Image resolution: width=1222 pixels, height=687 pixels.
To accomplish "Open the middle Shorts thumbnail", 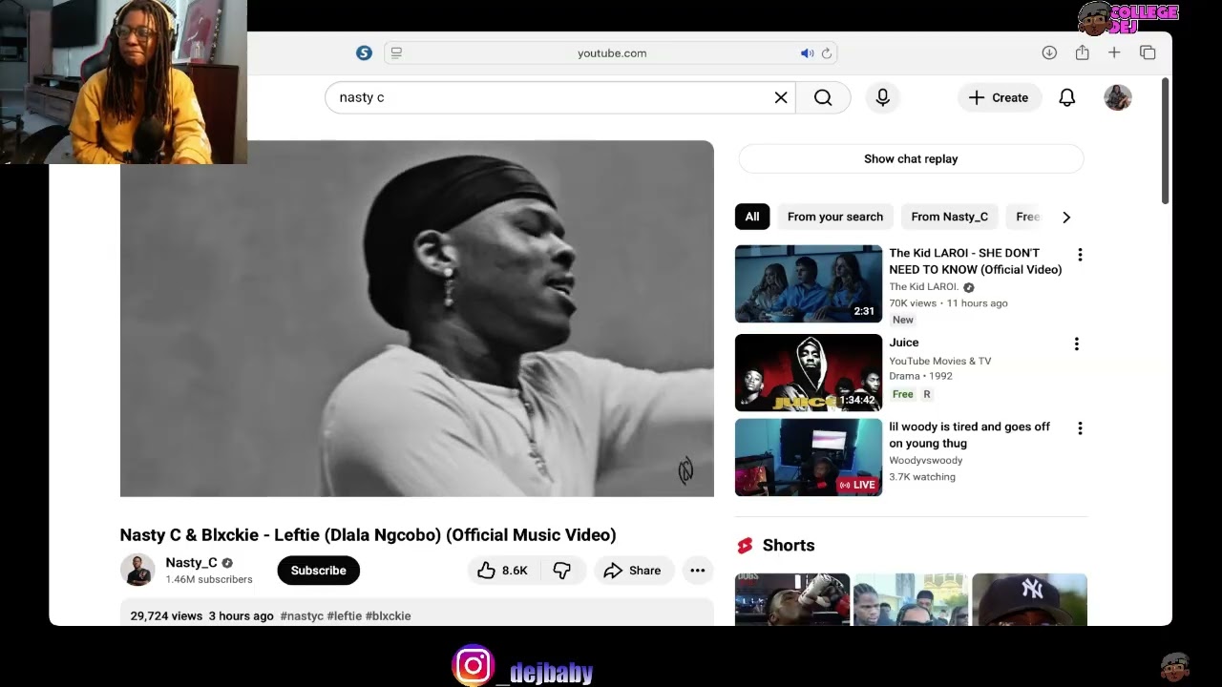I will coord(911,599).
